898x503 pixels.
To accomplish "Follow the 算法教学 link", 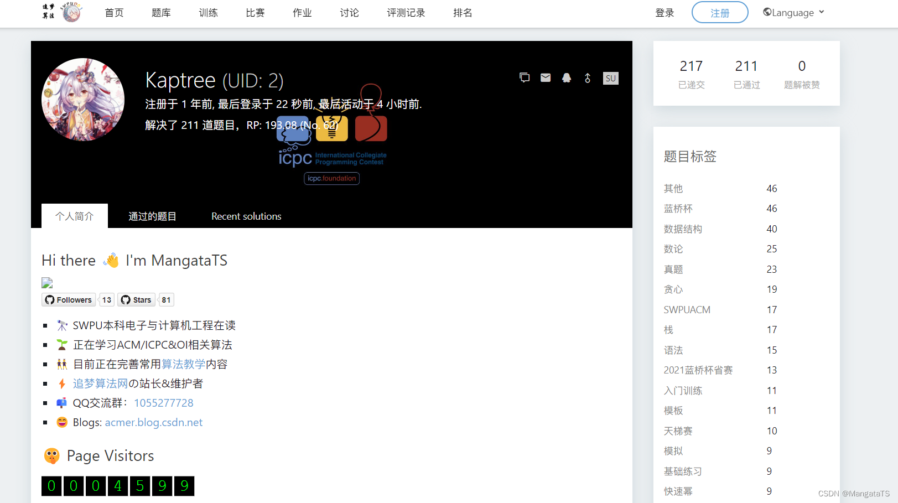I will (184, 364).
